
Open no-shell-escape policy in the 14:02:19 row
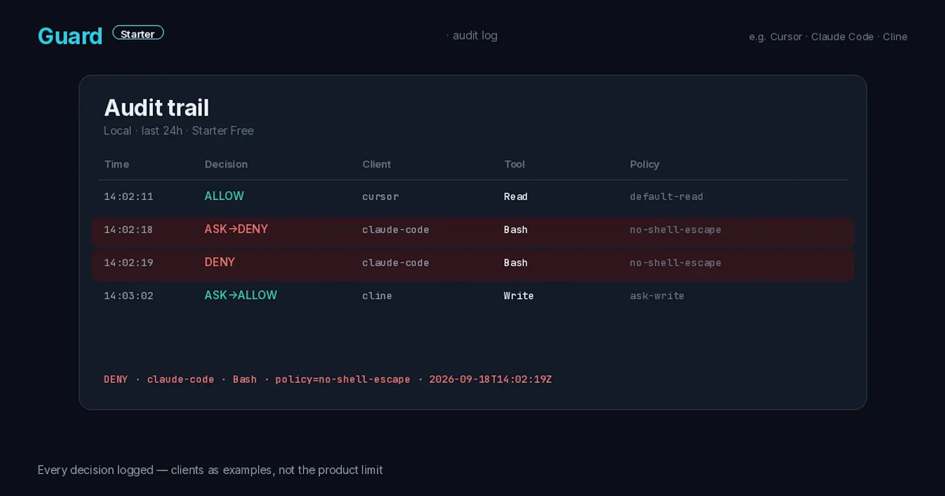click(x=675, y=263)
